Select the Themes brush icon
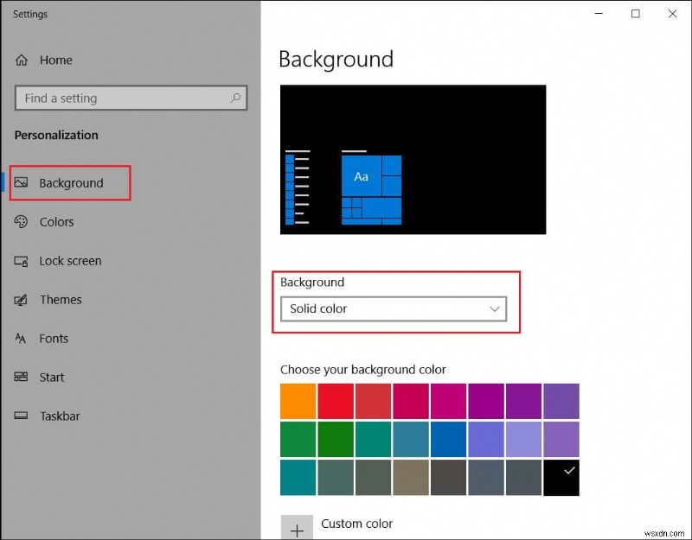692x540 pixels. pyautogui.click(x=21, y=300)
